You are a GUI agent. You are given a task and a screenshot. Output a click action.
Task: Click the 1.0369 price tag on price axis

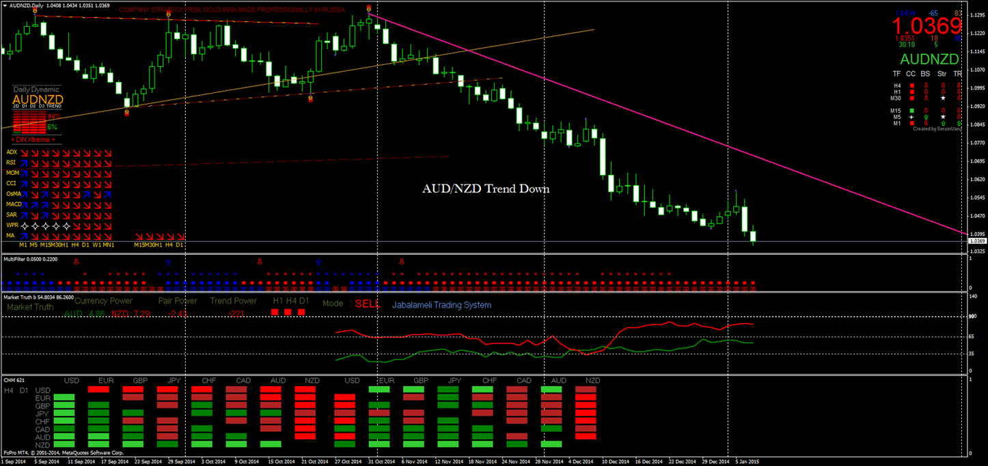(978, 241)
